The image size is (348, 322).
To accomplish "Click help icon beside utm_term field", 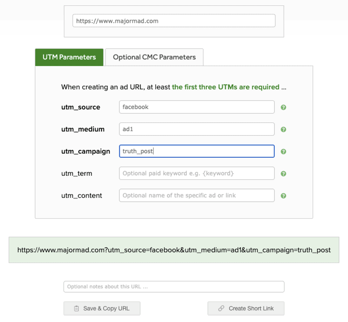I will pos(283,173).
